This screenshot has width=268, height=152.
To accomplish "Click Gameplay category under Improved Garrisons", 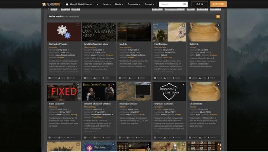I will 159,107.
